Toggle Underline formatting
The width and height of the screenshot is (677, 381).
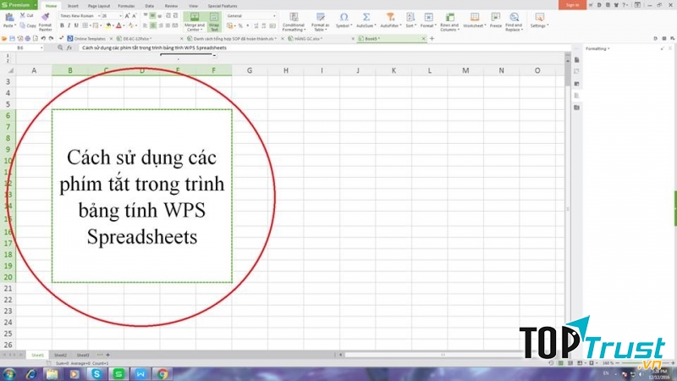point(76,26)
